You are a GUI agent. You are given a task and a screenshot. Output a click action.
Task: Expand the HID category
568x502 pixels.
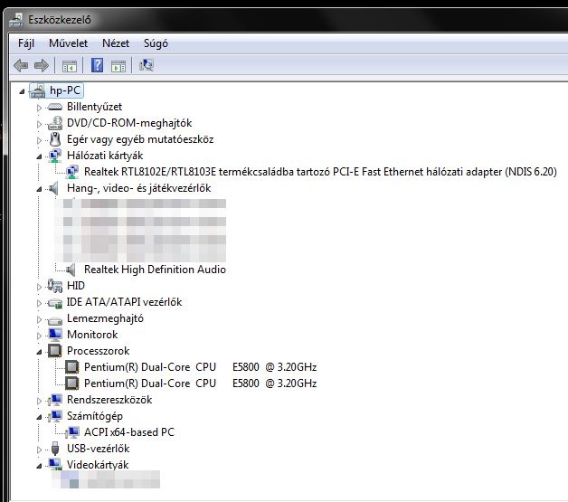40,287
